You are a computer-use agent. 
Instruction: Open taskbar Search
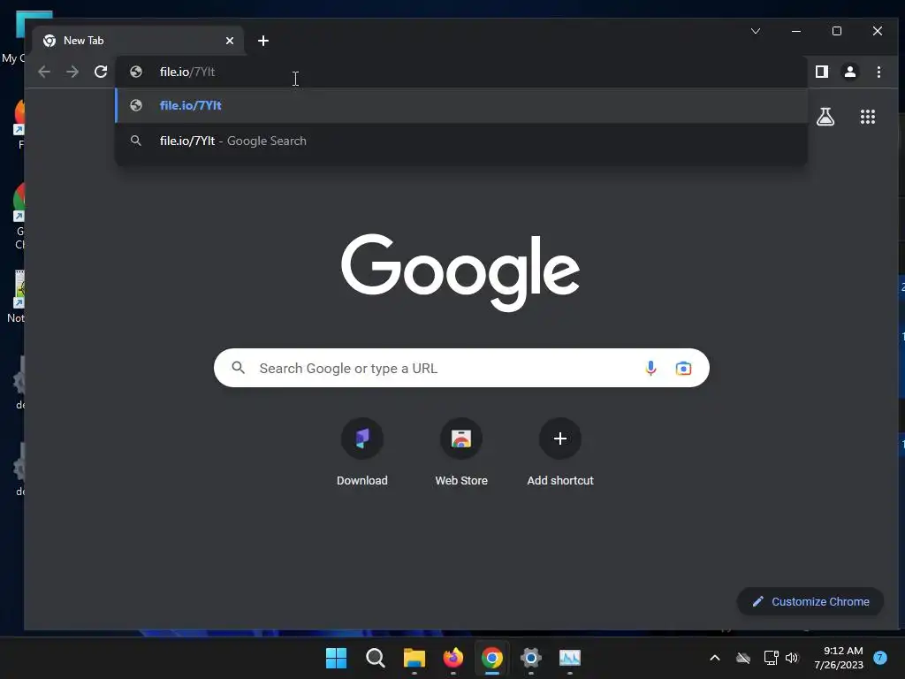375,658
